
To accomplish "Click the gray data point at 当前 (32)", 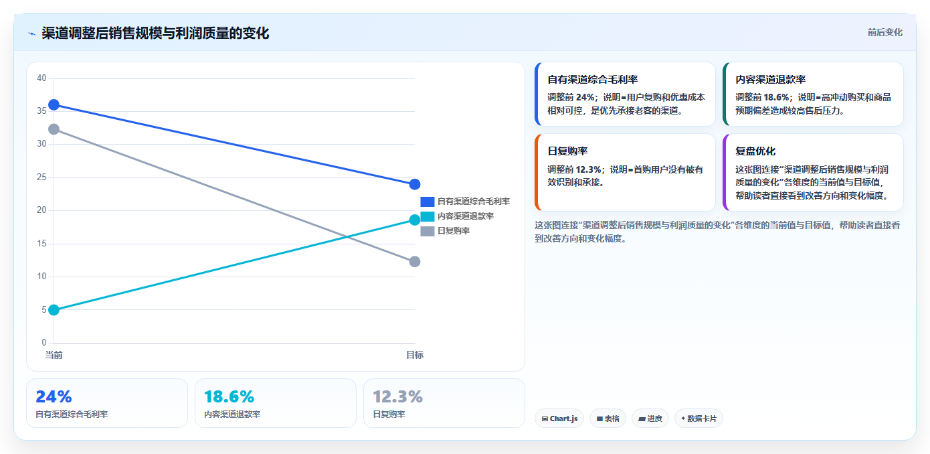I will click(54, 129).
